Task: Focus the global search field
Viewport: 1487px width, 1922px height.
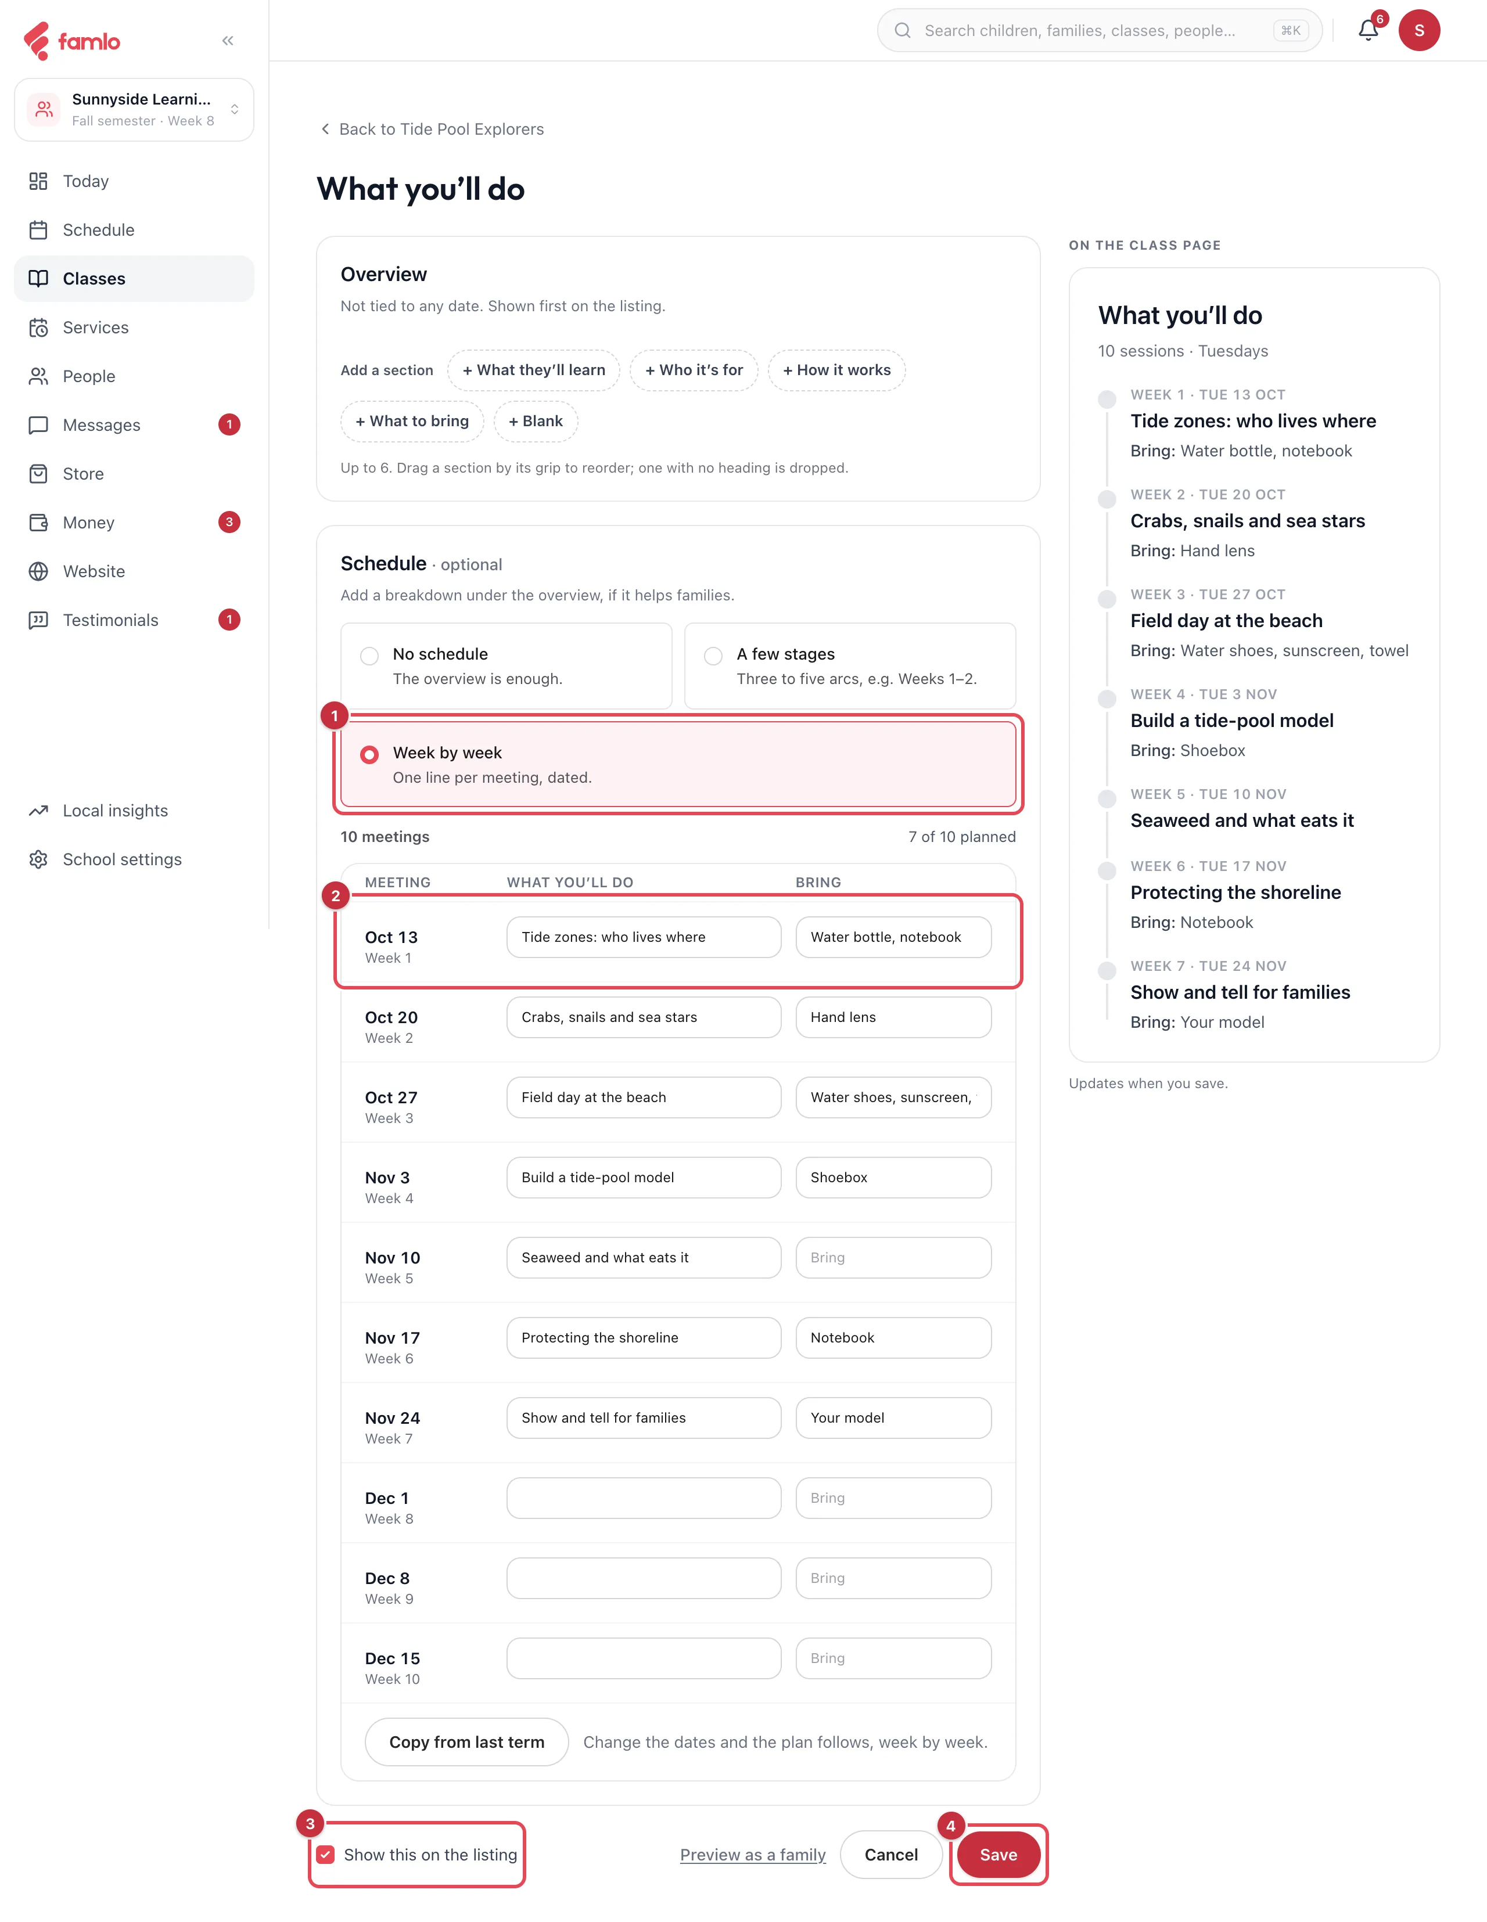Action: [1100, 31]
